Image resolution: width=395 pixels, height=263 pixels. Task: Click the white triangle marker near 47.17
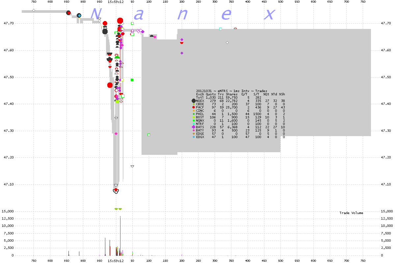132,166
